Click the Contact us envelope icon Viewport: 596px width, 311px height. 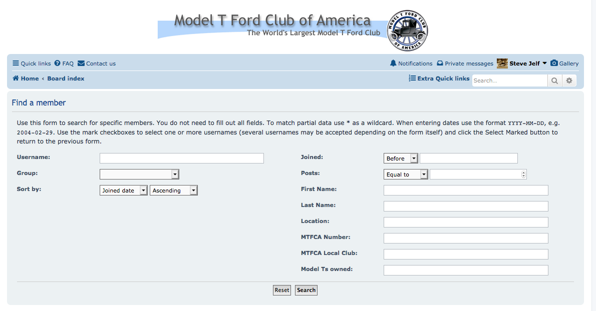click(81, 63)
